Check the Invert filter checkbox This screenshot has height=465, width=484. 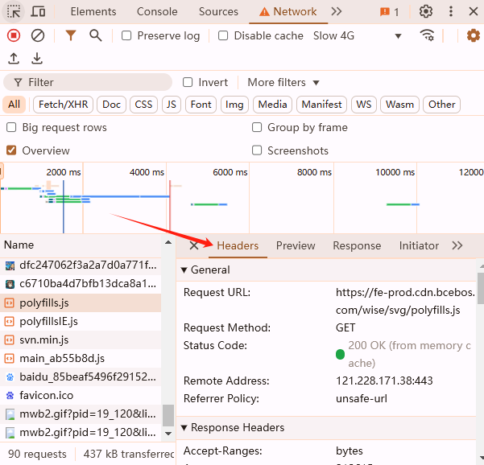[x=188, y=82]
